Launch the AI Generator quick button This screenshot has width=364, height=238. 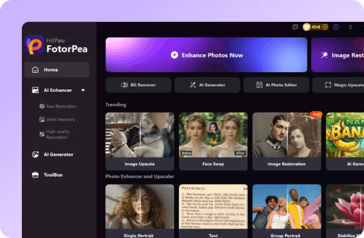(x=207, y=85)
